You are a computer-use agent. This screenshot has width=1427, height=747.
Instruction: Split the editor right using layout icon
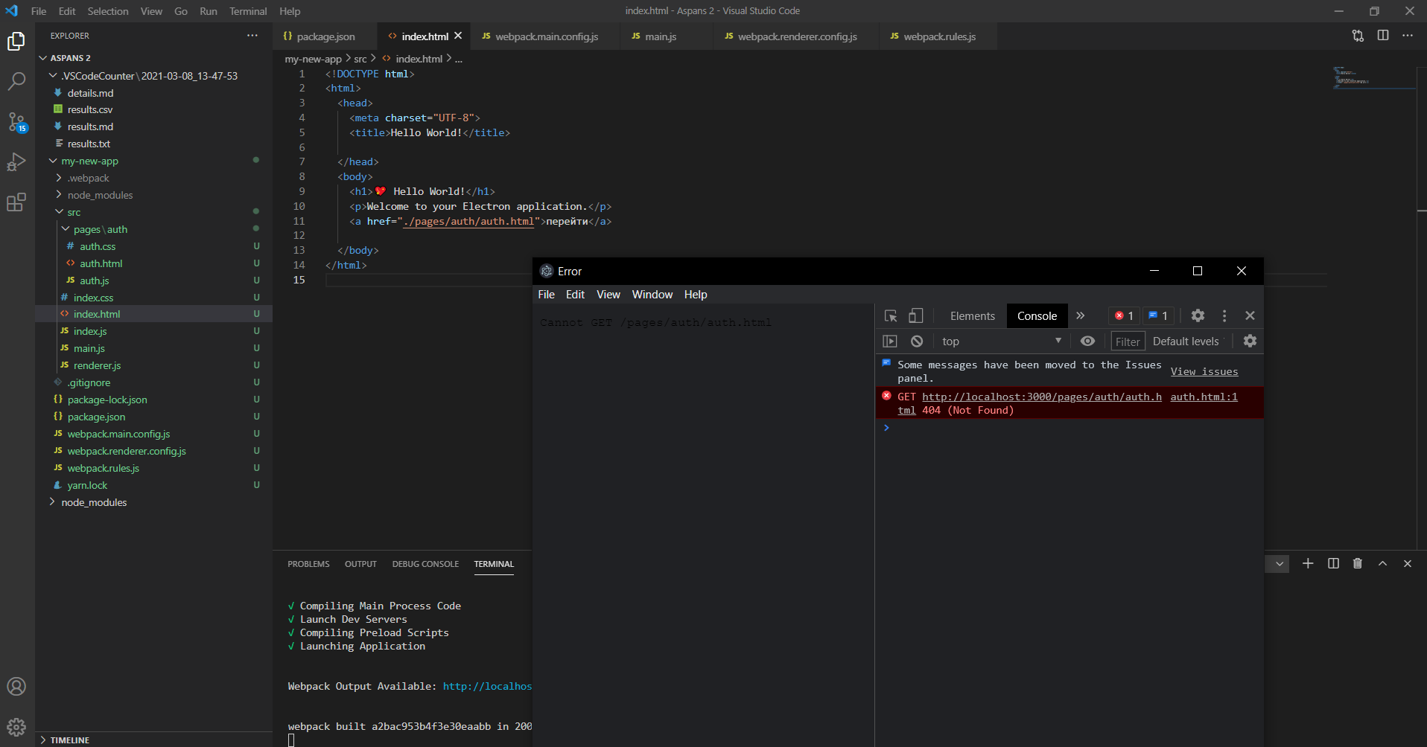click(1383, 36)
